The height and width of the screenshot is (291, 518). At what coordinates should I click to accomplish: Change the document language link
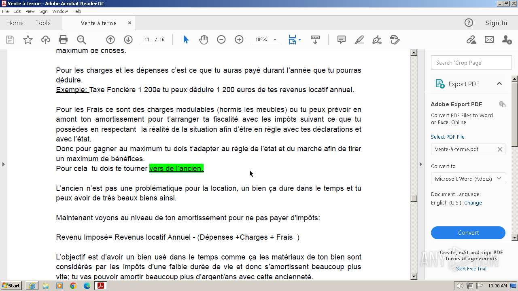point(473,203)
